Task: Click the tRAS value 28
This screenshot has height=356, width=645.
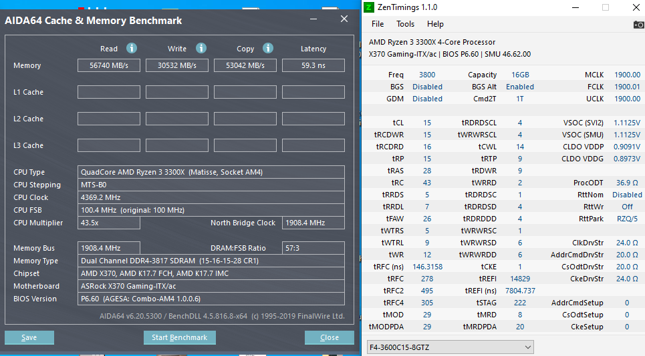Action: click(427, 171)
